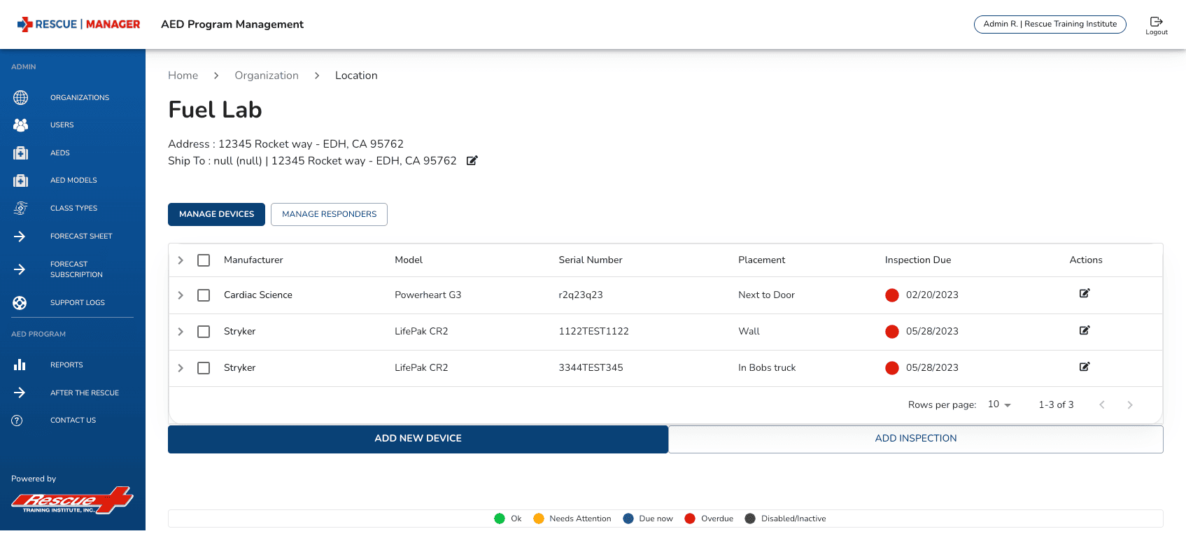This screenshot has height=550, width=1186.
Task: Click the Rescue Training Institute logo
Action: point(72,501)
